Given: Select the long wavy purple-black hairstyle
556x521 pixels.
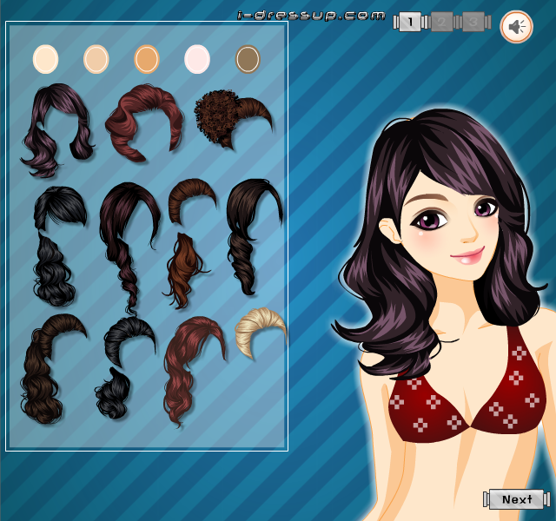Looking at the screenshot, I should (x=56, y=130).
